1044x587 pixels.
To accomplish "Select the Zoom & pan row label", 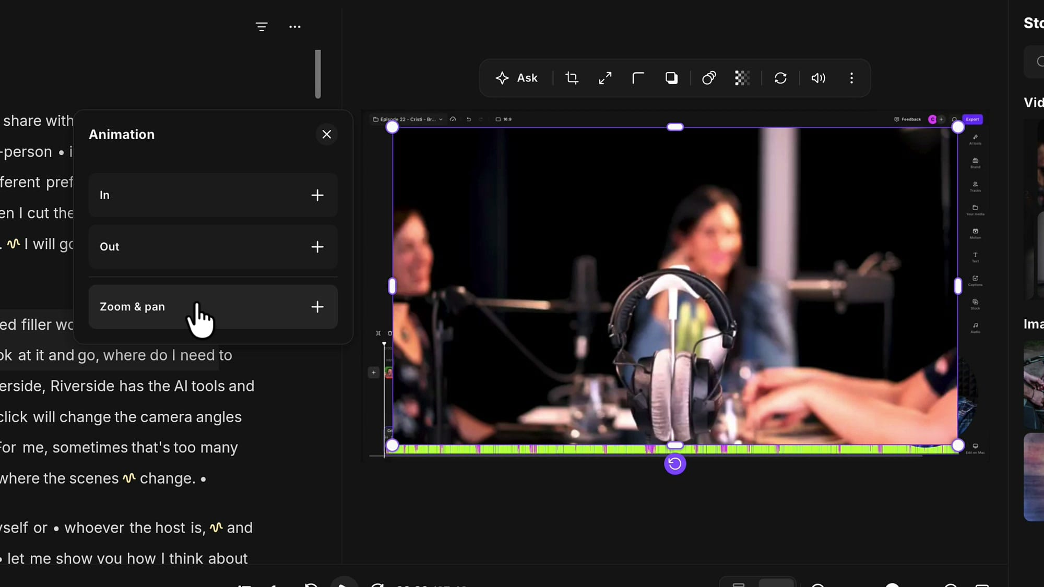I will tap(132, 307).
